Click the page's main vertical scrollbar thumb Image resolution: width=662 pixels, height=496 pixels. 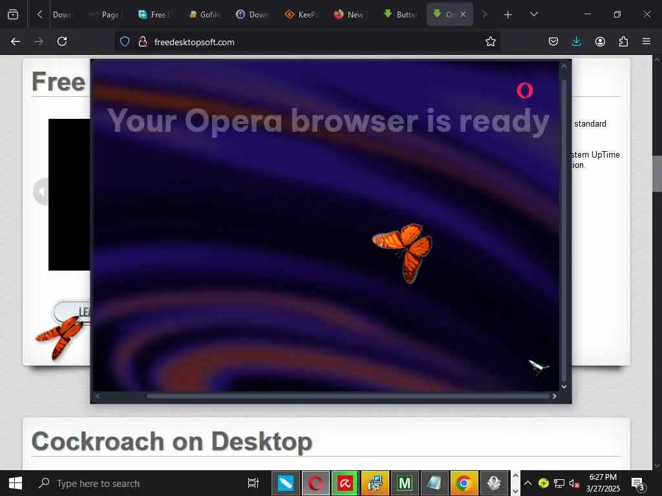[x=657, y=173]
